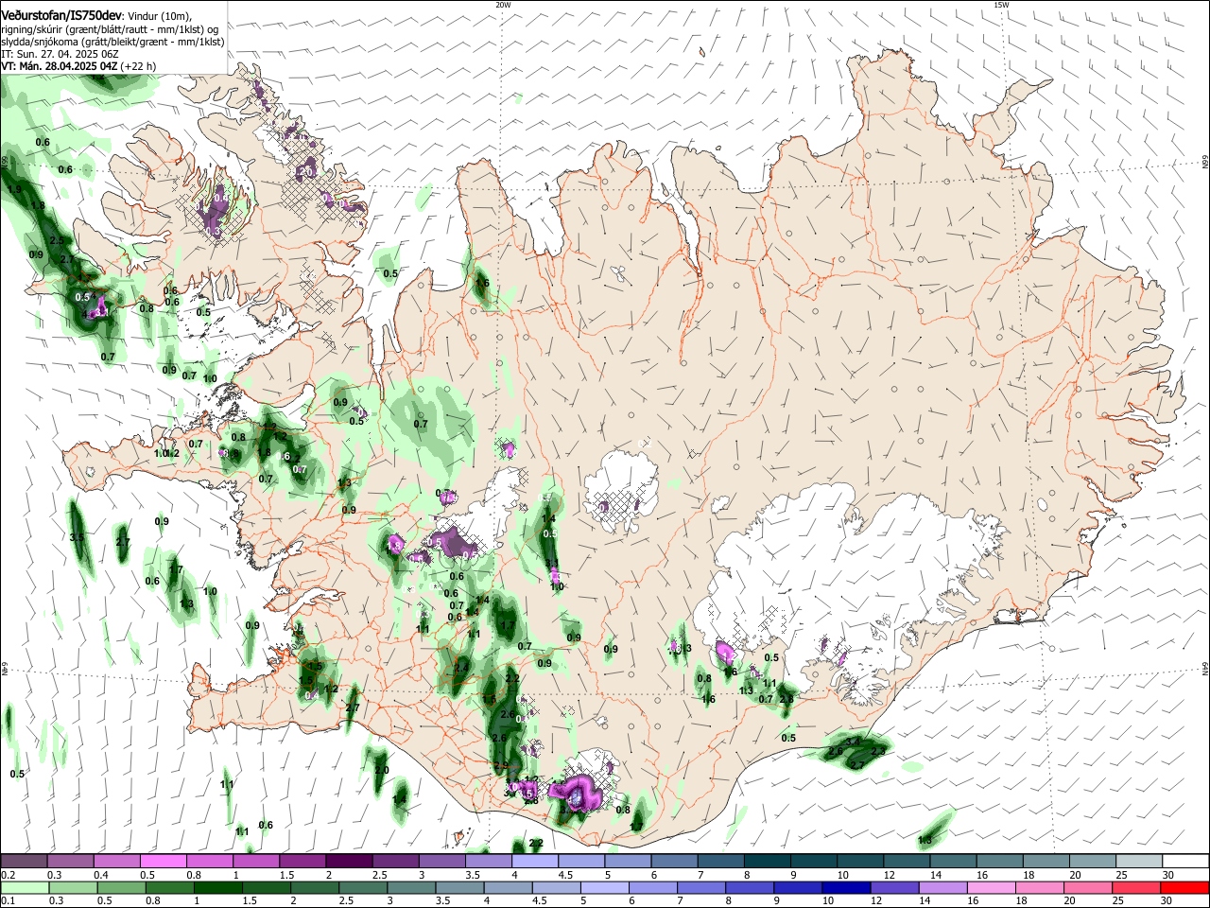Click the '20W' longitude label at top
Viewport: 1210px width, 908px height.
point(503,5)
